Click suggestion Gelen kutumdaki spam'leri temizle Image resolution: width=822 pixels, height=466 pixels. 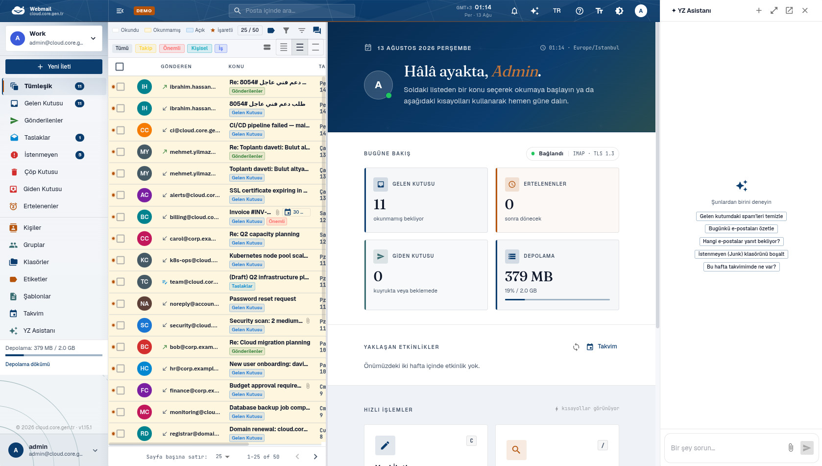pyautogui.click(x=741, y=216)
